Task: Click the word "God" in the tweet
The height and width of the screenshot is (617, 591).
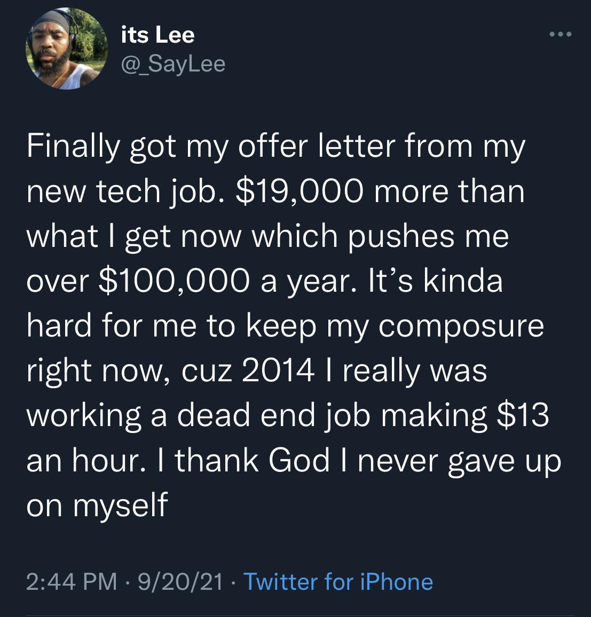Action: pos(299,460)
